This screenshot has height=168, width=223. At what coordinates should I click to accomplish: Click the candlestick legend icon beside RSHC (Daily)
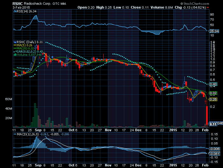[x=15, y=42]
